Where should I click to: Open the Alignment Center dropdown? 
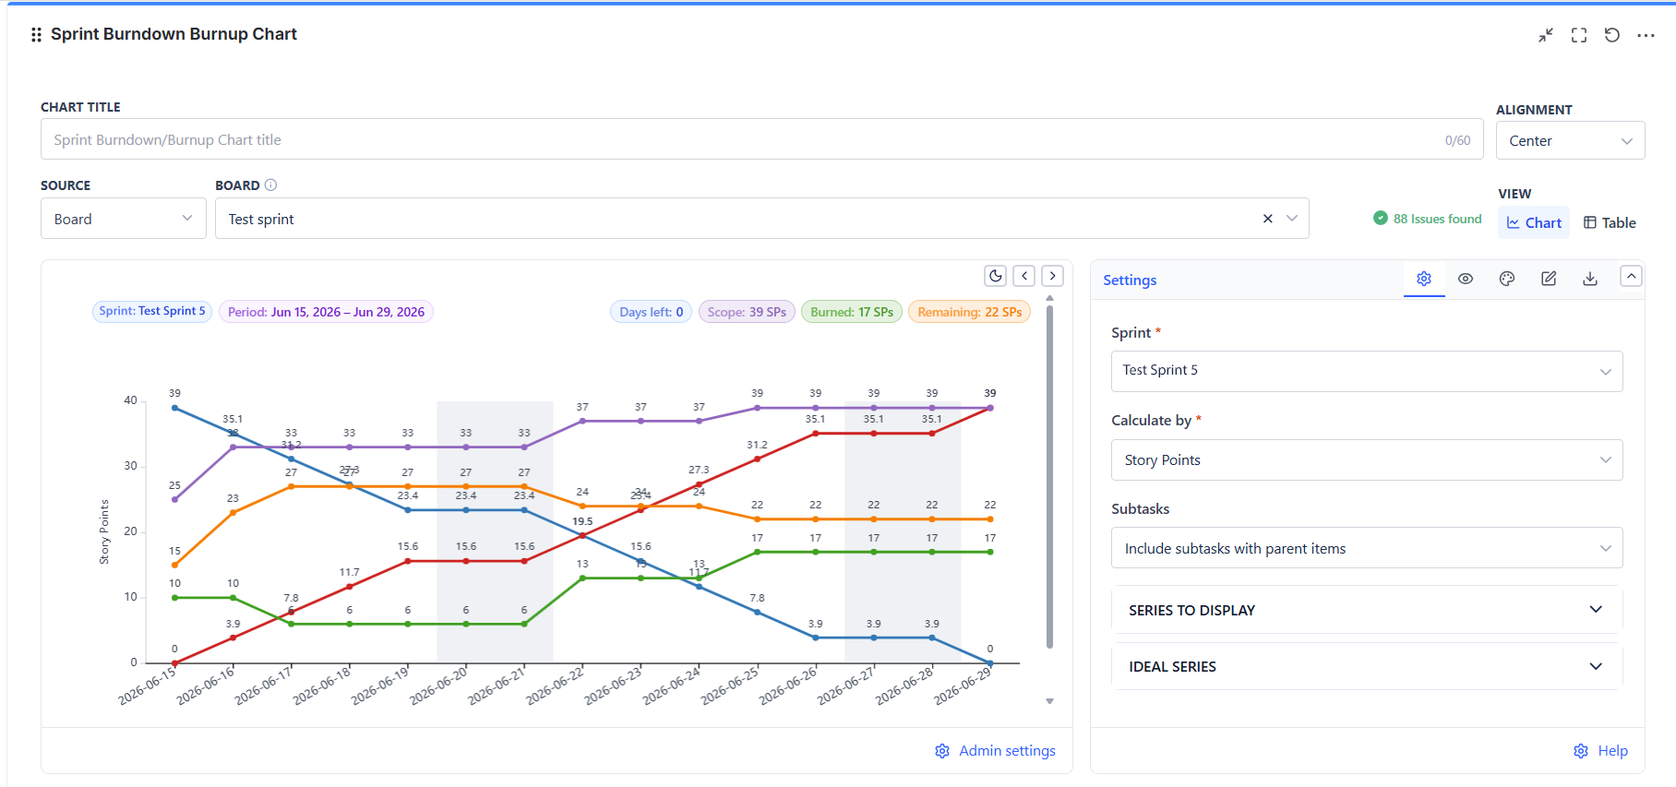(x=1570, y=140)
